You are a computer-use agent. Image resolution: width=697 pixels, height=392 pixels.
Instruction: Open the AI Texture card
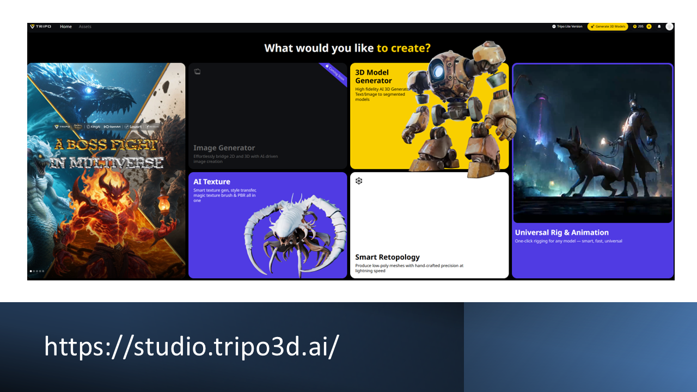[x=267, y=225]
